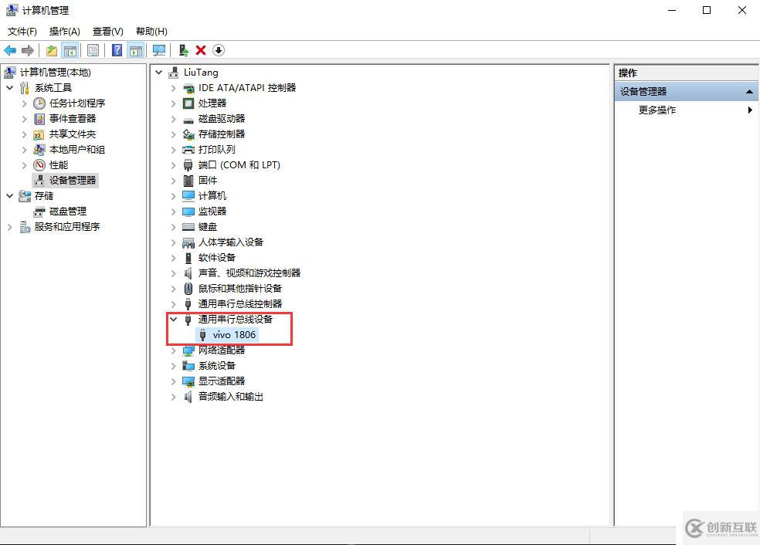The image size is (760, 545).
Task: Click the back navigation arrow icon
Action: tap(10, 50)
